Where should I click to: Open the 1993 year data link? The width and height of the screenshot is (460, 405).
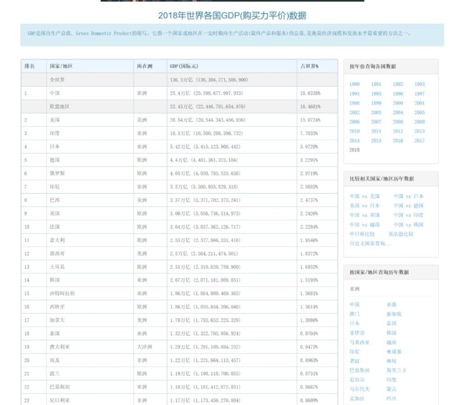[x=420, y=84]
